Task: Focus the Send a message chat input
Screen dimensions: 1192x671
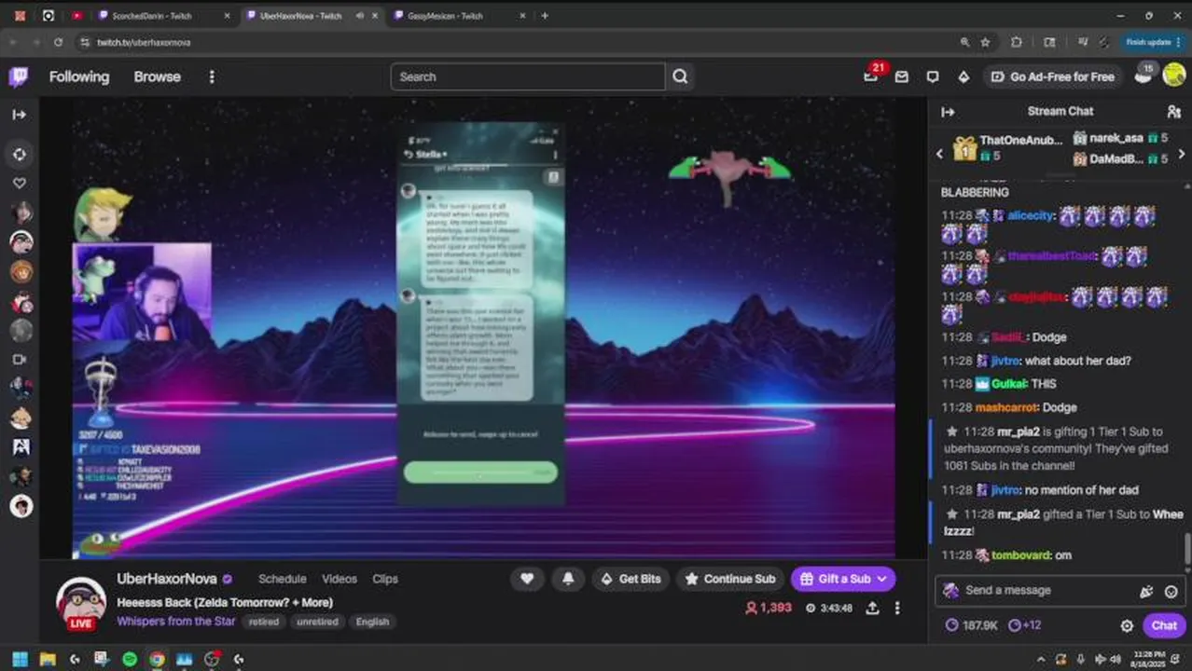Action: tap(1035, 590)
